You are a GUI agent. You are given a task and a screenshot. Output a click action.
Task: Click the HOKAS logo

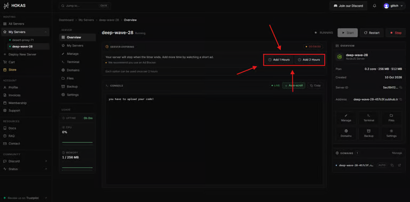[x=14, y=5]
